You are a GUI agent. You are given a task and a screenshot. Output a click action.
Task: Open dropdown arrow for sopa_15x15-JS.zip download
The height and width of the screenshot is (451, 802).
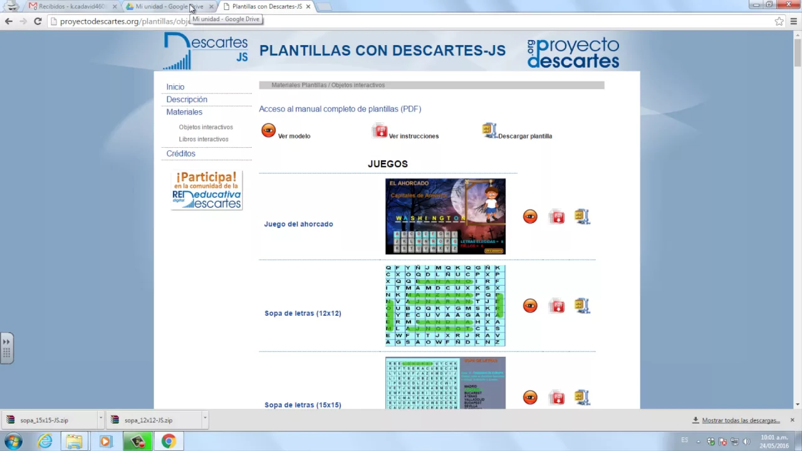click(x=100, y=420)
